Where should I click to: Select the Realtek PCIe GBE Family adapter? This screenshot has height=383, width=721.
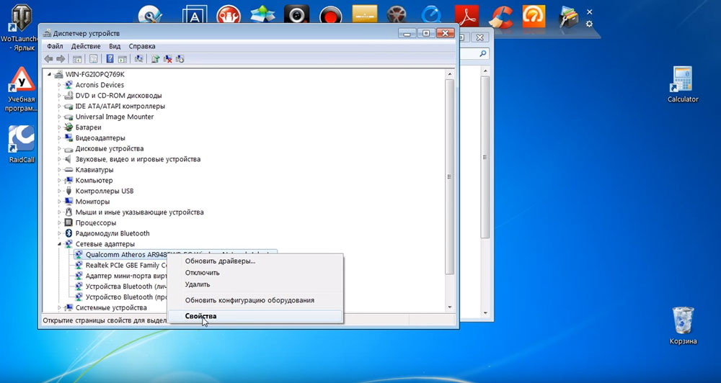[x=125, y=265]
